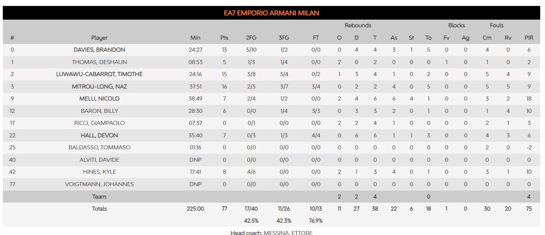Click Johannes Voigtmann's name
Viewport: 545px width, 235px height.
(99, 184)
